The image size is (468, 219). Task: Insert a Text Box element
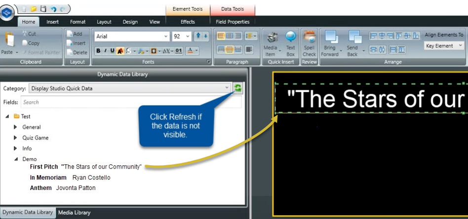[x=291, y=43]
